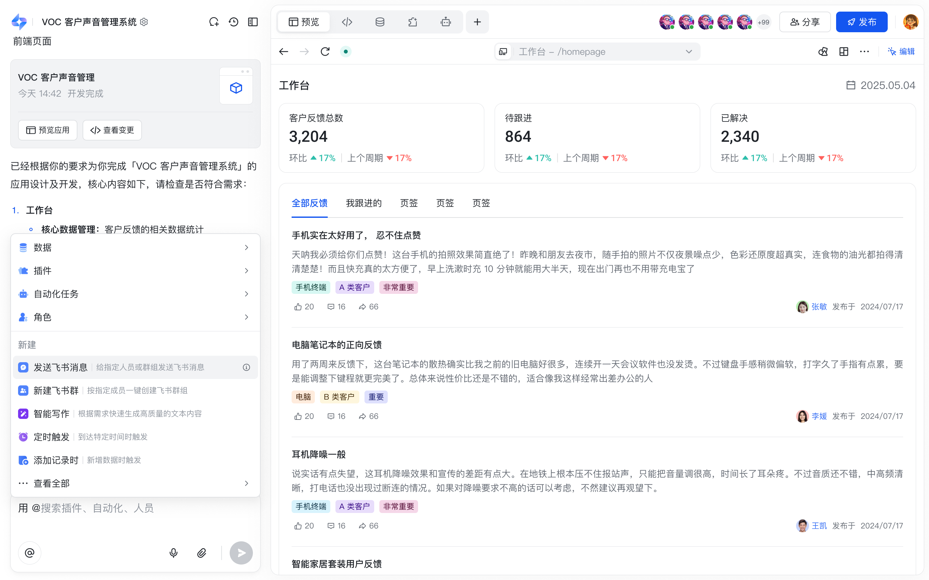The width and height of the screenshot is (929, 580).
Task: Click the blue 发布 button
Action: click(x=862, y=22)
